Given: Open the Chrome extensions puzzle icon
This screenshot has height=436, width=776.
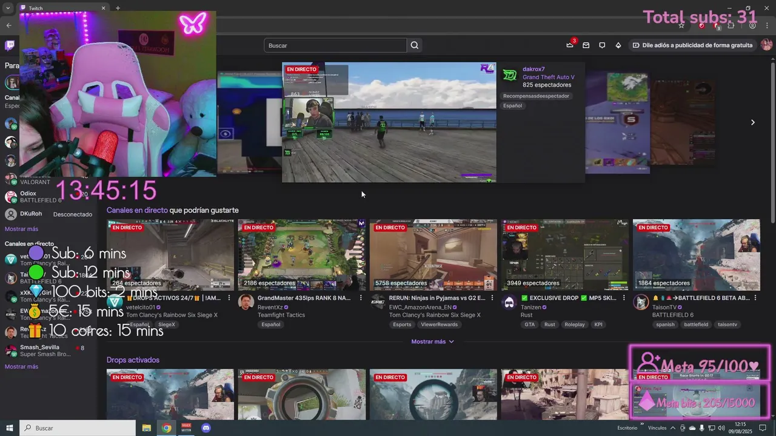Looking at the screenshot, I should point(731,25).
